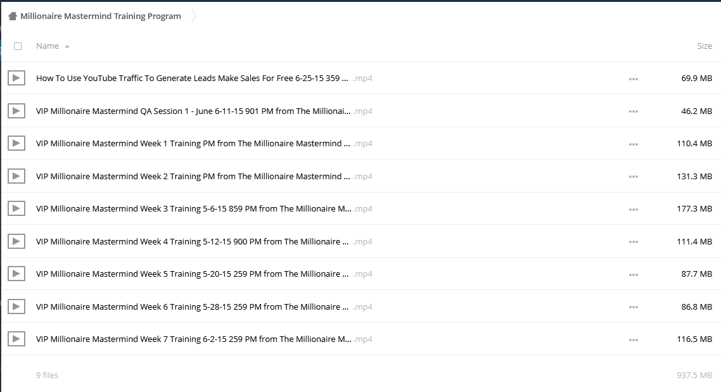This screenshot has width=721, height=392.
Task: Open more options for QA Session 1 file
Action: point(633,111)
